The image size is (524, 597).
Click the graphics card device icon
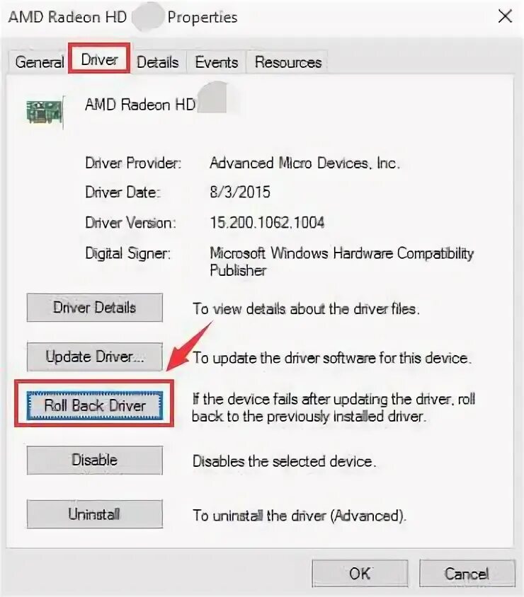[x=45, y=112]
